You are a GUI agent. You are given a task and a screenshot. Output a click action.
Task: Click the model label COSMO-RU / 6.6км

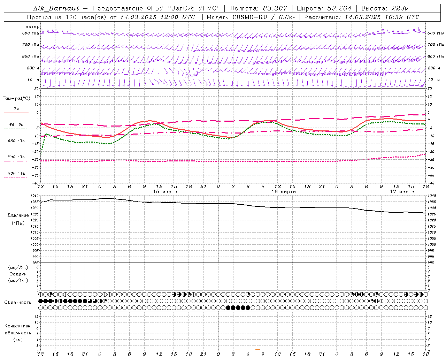264,17
